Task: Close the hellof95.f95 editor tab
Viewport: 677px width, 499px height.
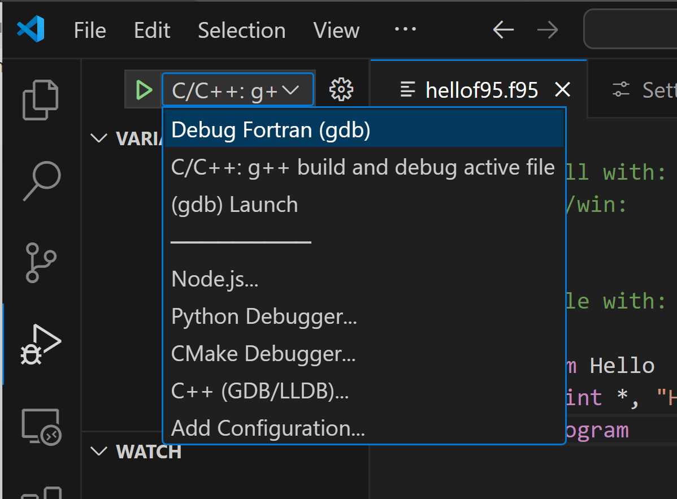Action: tap(562, 90)
